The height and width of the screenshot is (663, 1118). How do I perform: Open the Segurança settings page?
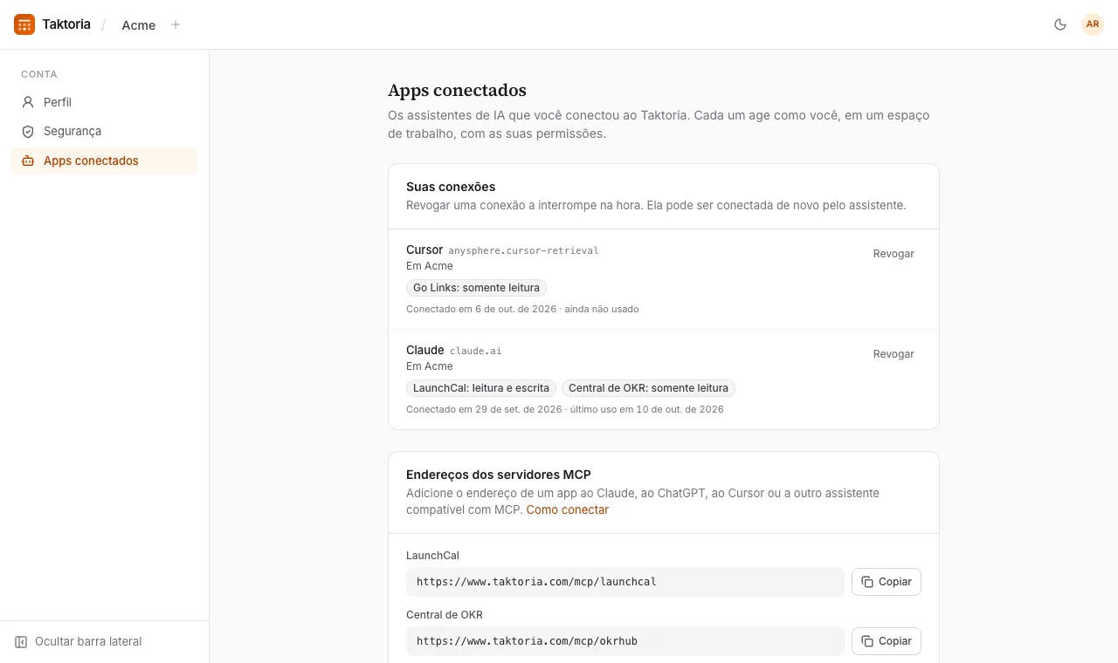[x=104, y=131]
